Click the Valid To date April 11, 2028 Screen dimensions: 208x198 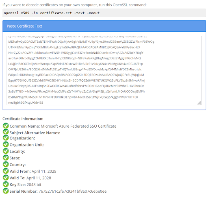point(39,178)
